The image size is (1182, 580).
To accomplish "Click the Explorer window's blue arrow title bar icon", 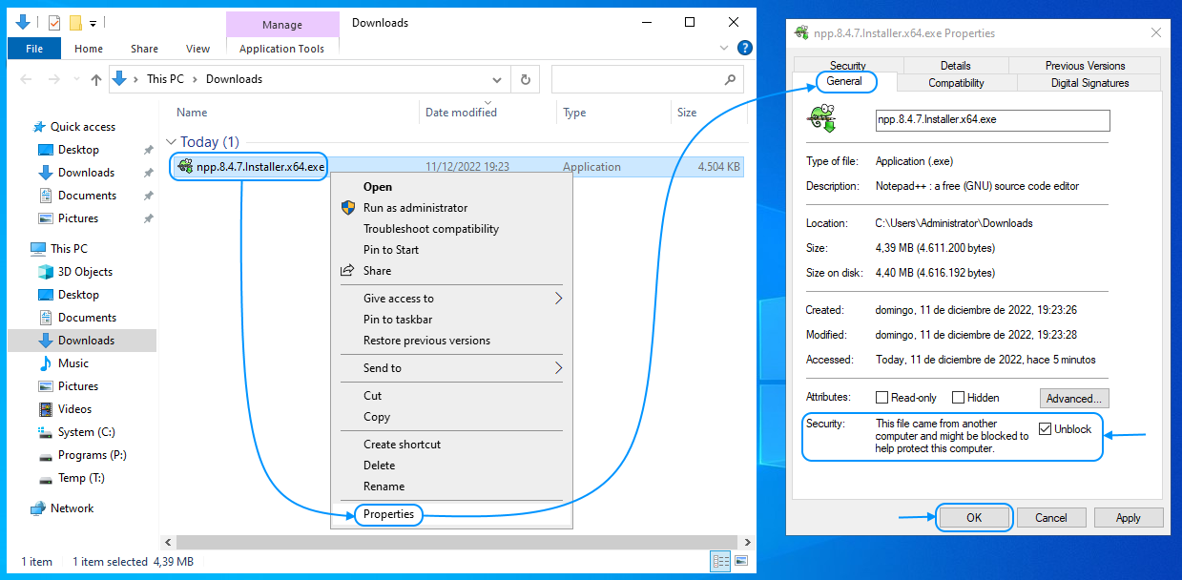I will point(23,22).
